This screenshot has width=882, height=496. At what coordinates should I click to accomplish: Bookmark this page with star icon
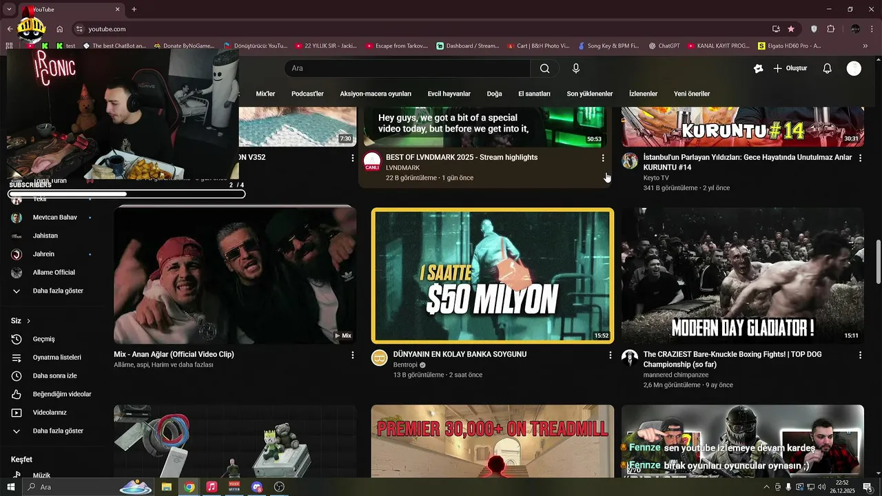(x=791, y=29)
